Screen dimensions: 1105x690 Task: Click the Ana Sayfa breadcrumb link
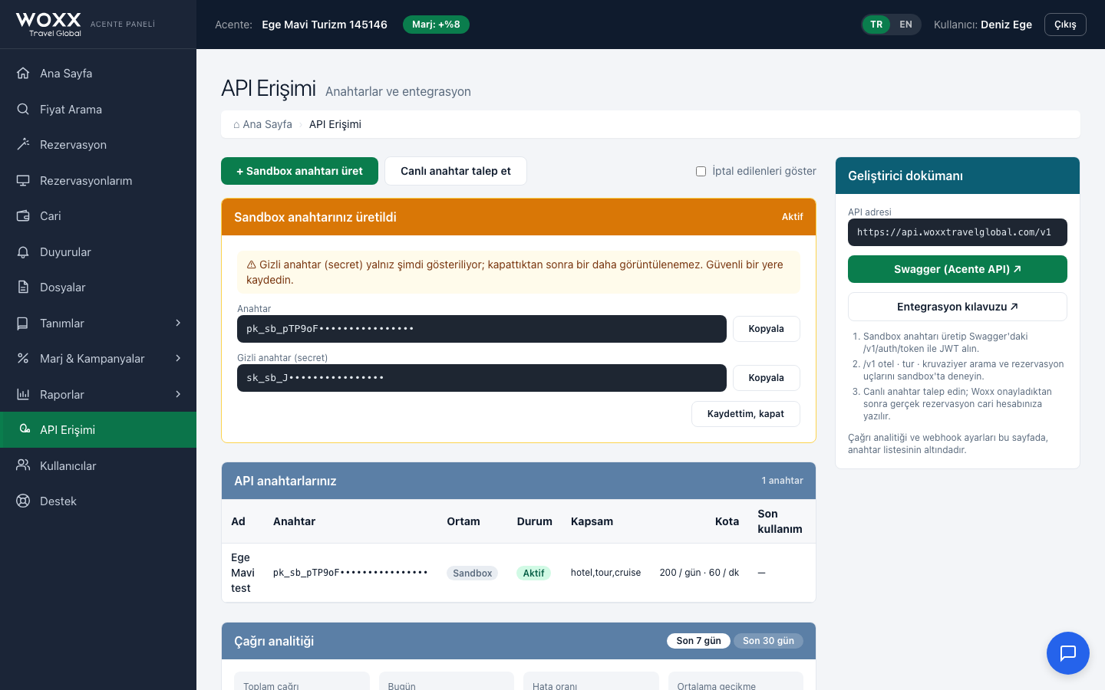262,124
